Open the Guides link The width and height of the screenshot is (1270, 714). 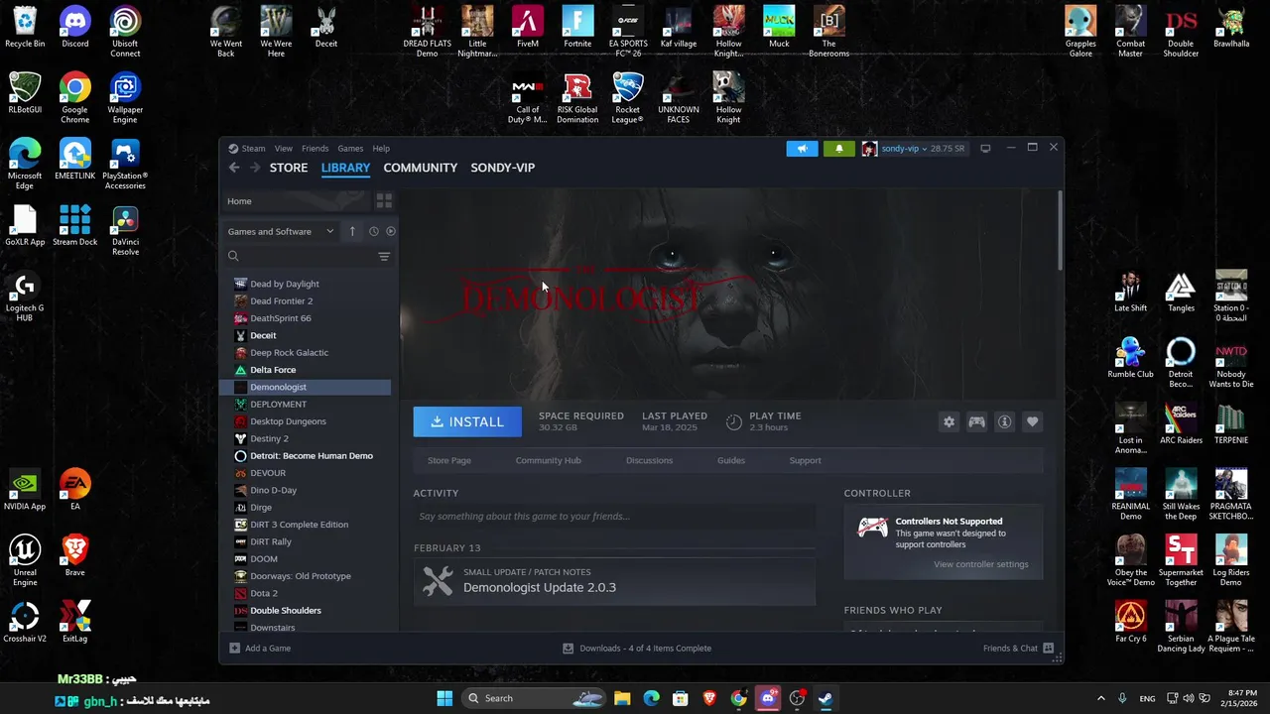tap(731, 460)
